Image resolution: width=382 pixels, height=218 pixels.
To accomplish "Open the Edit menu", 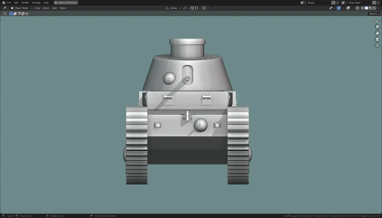I will point(16,3).
